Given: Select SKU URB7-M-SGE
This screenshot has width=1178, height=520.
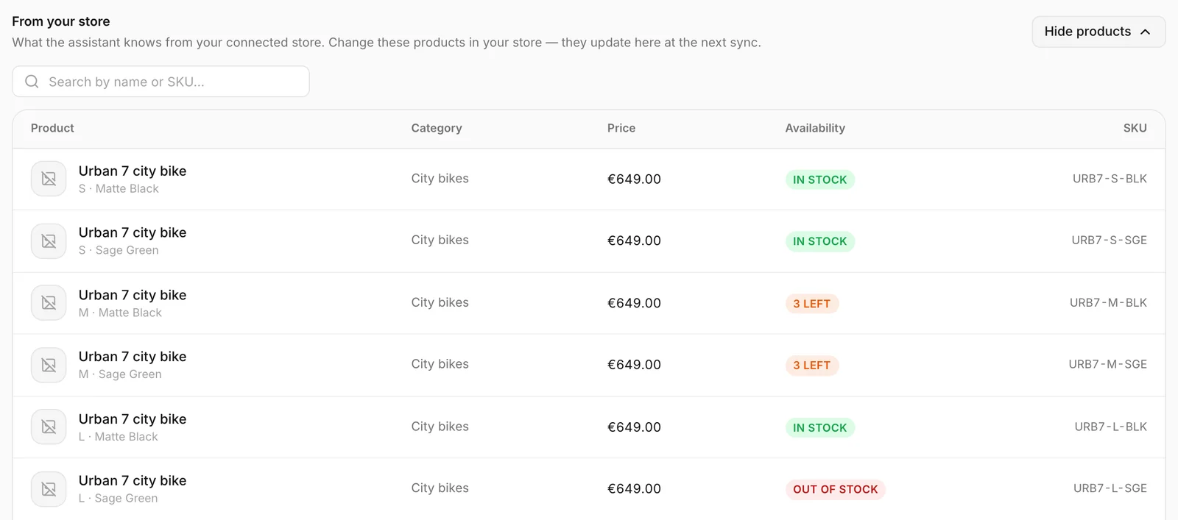Looking at the screenshot, I should (x=1107, y=365).
